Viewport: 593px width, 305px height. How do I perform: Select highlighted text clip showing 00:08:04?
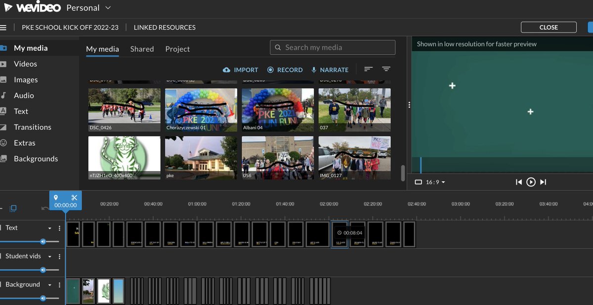339,234
